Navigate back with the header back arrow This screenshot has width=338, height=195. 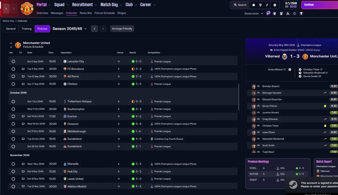coord(6,8)
